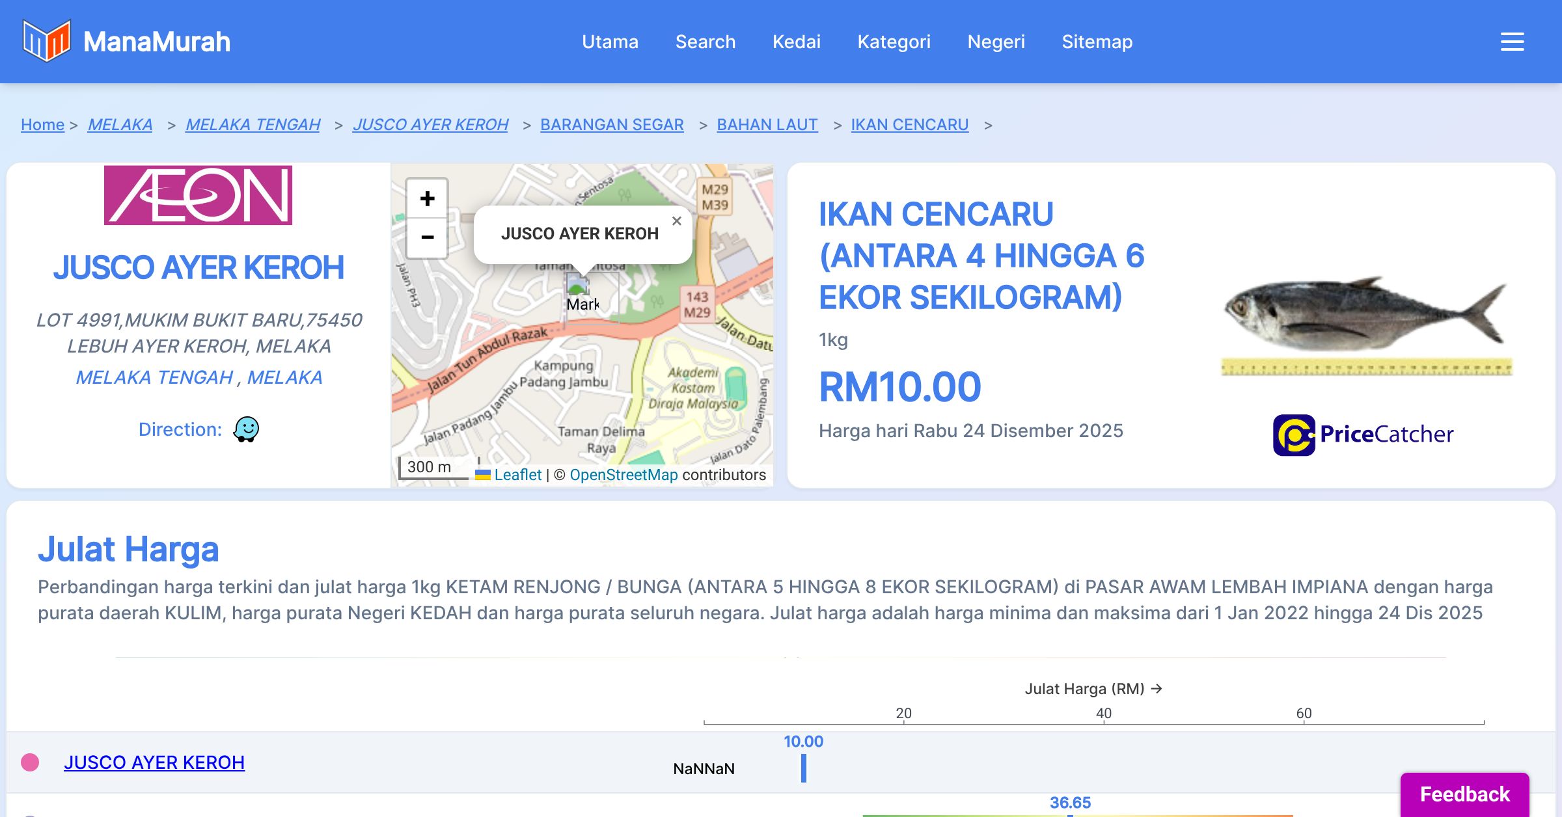Click the BAHAN LAUT breadcrumb link

point(767,124)
